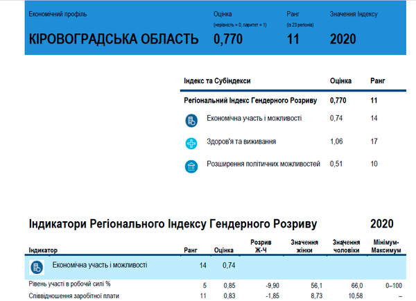Image resolution: width=416 pixels, height=301 pixels.
Task: Click the Економічна участь і можливості text in the upper subindex list
Action: tap(254, 118)
